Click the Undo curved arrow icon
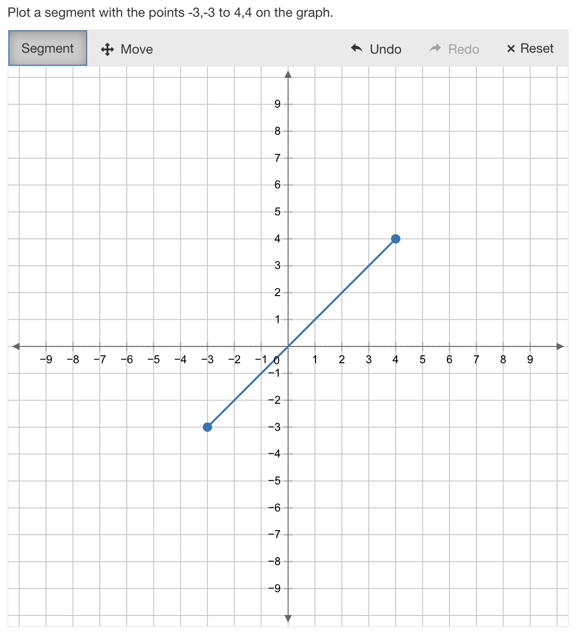This screenshot has height=636, width=579. [357, 48]
